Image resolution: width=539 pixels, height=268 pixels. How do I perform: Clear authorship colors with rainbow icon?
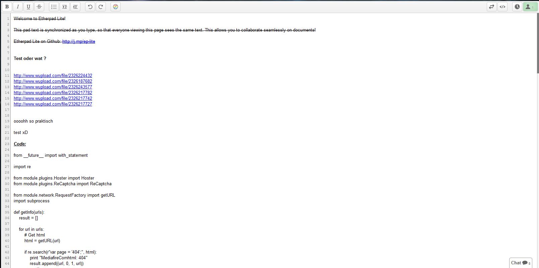[x=116, y=7]
